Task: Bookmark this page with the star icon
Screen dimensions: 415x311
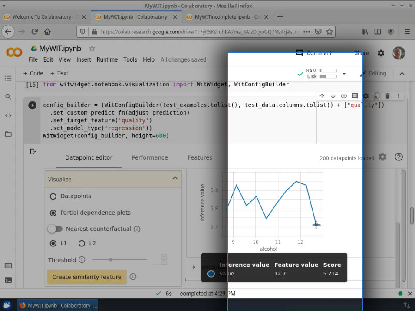Action: pyautogui.click(x=329, y=32)
